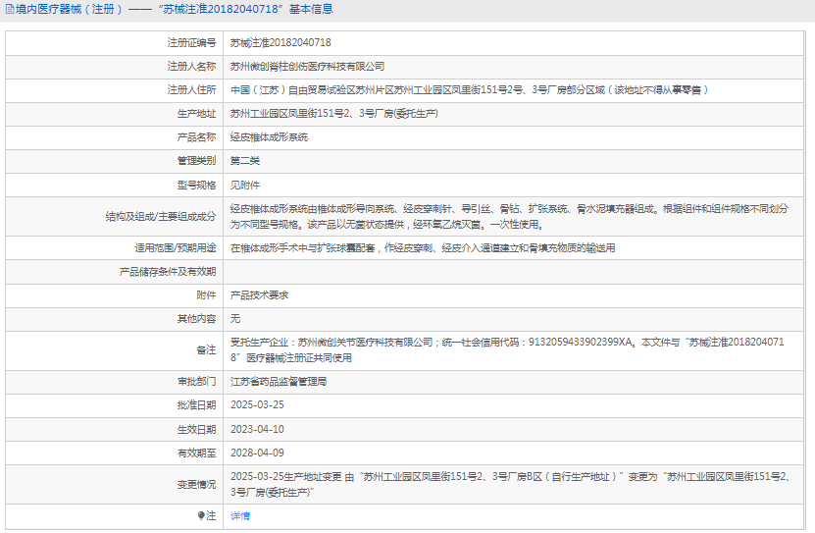The image size is (815, 533).
Task: Click the 适用范围/预期用途 label
Action: 176,248
